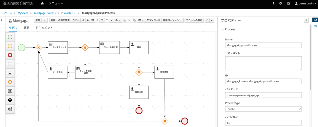Select the gateway diamond palette tool
The width and height of the screenshot is (318, 127).
pyautogui.click(x=10, y=82)
